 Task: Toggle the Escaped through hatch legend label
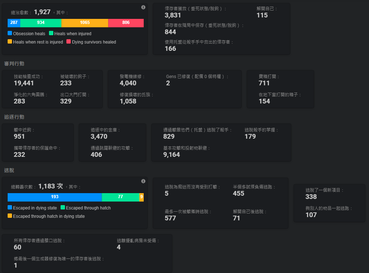pyautogui.click(x=88, y=208)
